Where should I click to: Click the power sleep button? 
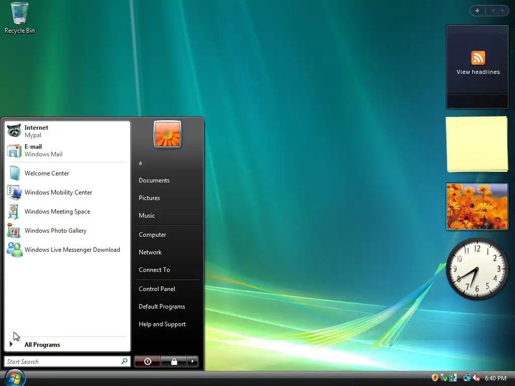click(147, 361)
